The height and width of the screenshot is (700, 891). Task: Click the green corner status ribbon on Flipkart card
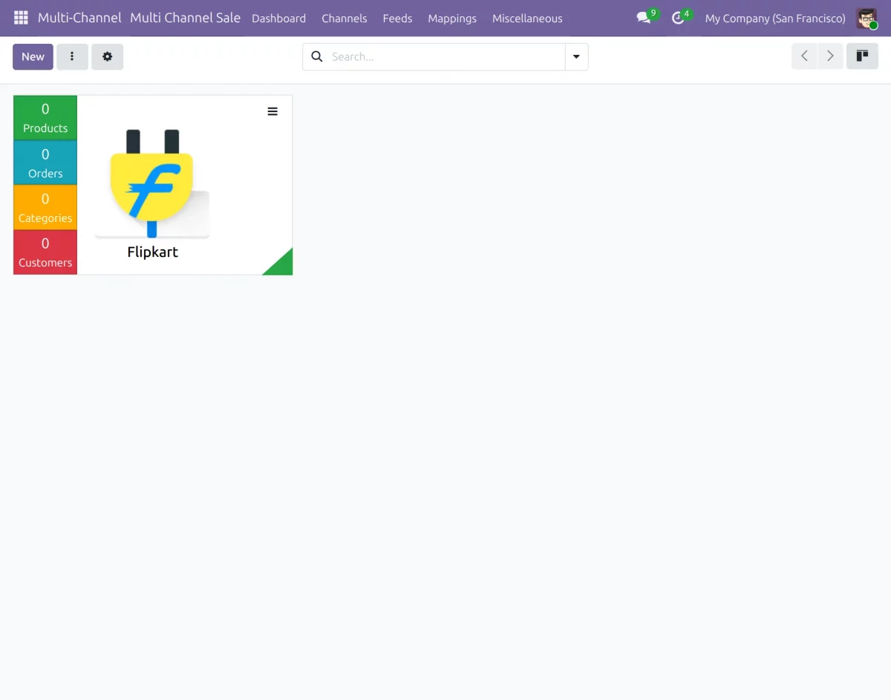point(282,265)
